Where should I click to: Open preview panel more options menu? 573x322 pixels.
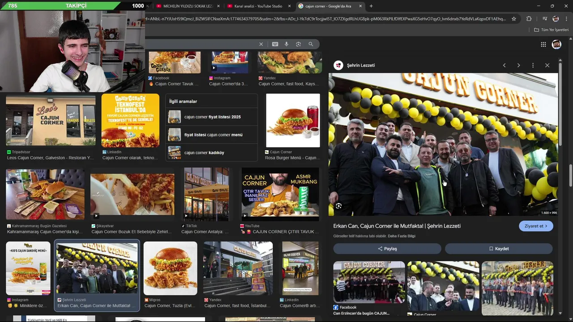(533, 65)
